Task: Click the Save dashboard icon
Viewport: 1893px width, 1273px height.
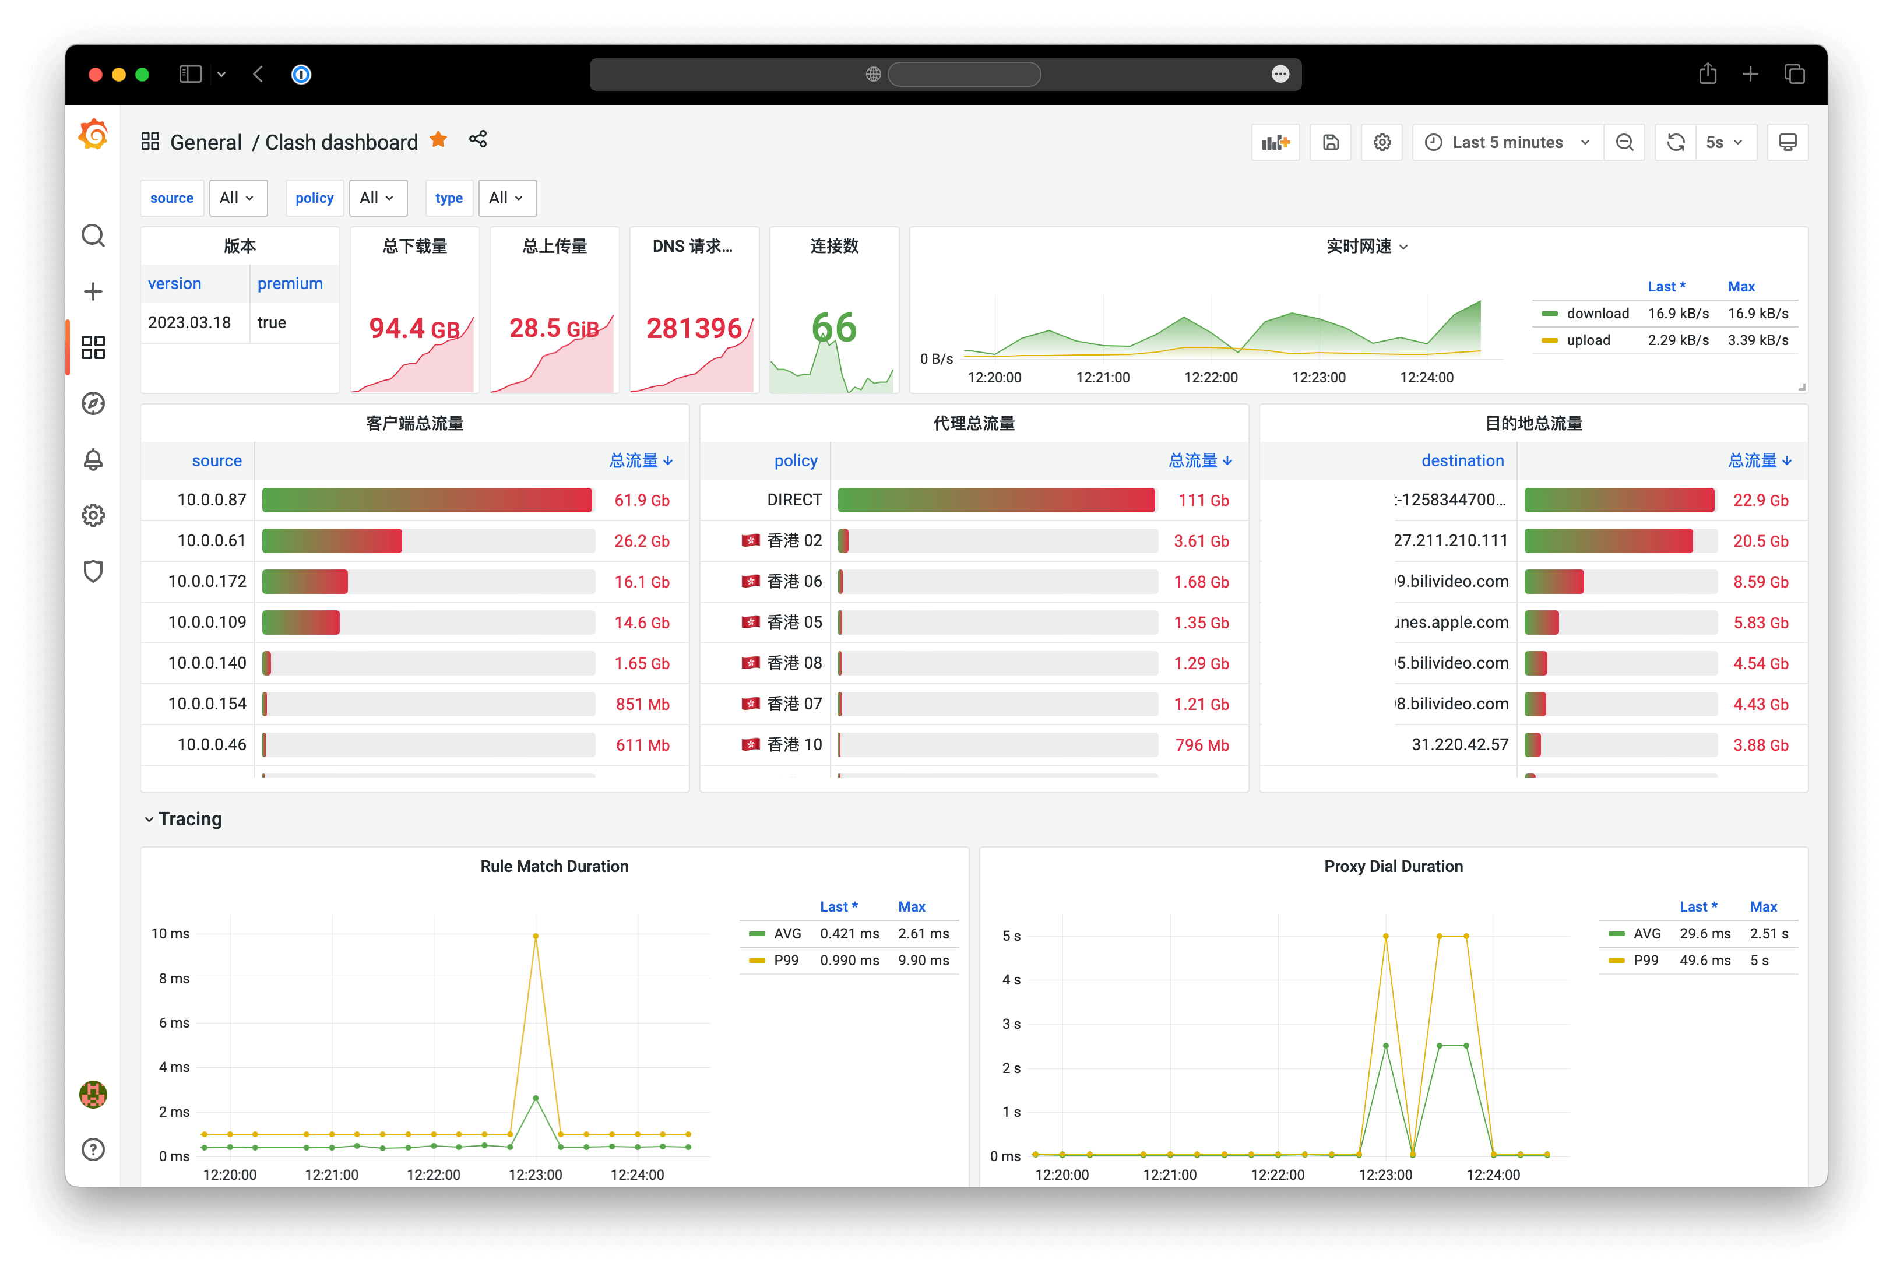Action: tap(1331, 143)
